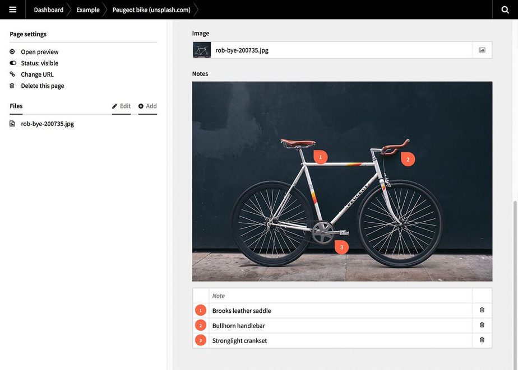Viewport: 518px width, 370px height.
Task: Navigate to Example in the breadcrumb
Action: point(88,10)
